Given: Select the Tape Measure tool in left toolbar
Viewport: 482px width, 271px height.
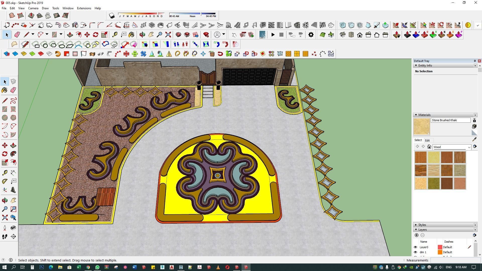Looking at the screenshot, I should [5, 173].
